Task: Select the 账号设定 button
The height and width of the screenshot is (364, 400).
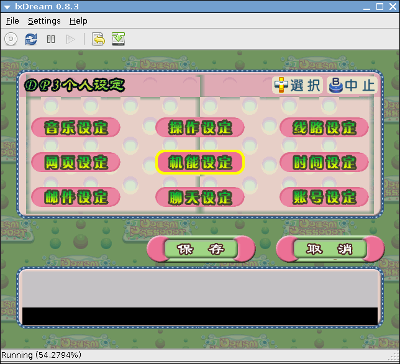Action: tap(324, 197)
